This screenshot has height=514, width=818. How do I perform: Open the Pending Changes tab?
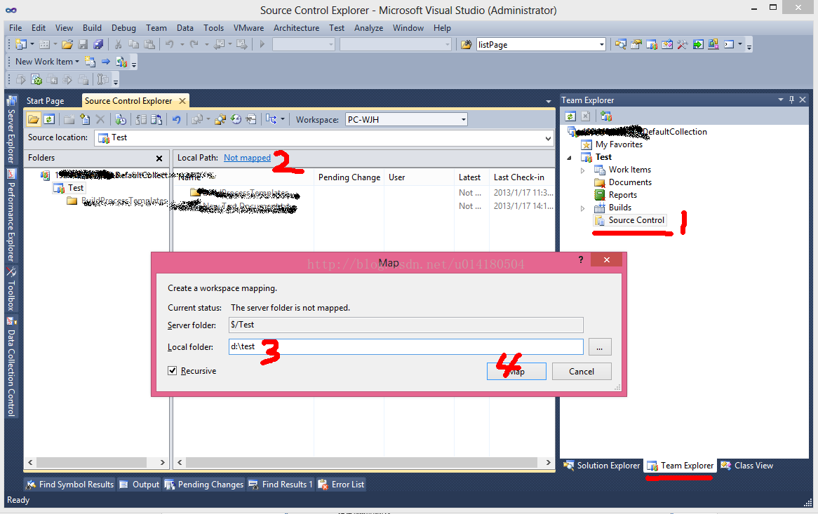click(x=204, y=485)
